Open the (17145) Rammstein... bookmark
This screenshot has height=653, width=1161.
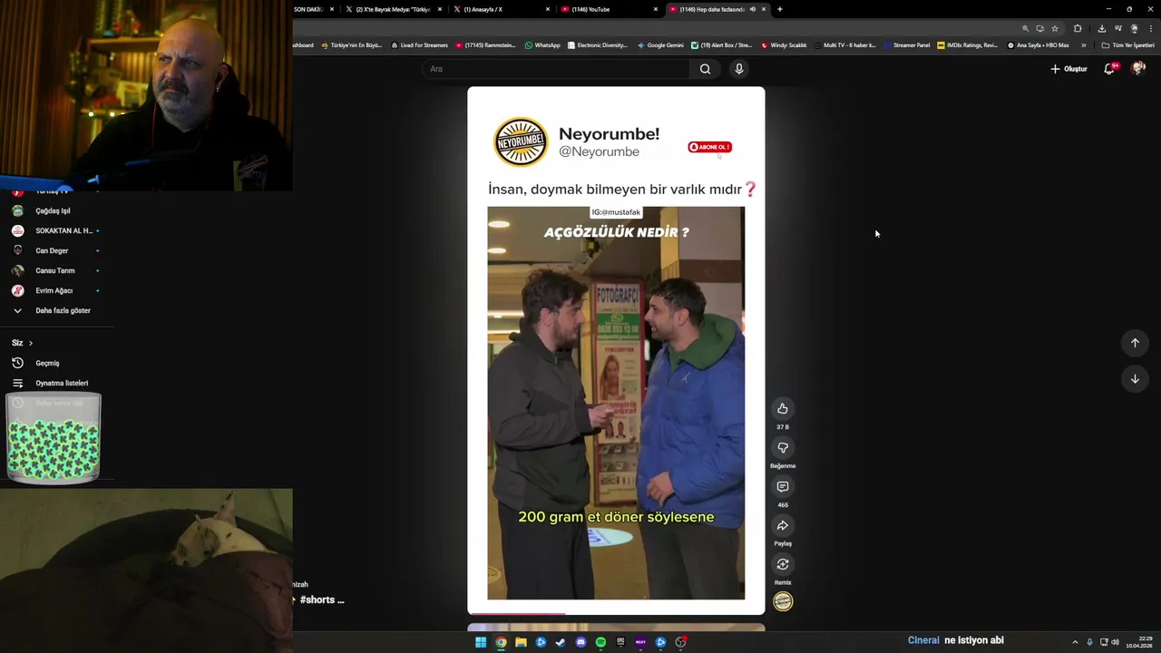pyautogui.click(x=485, y=45)
